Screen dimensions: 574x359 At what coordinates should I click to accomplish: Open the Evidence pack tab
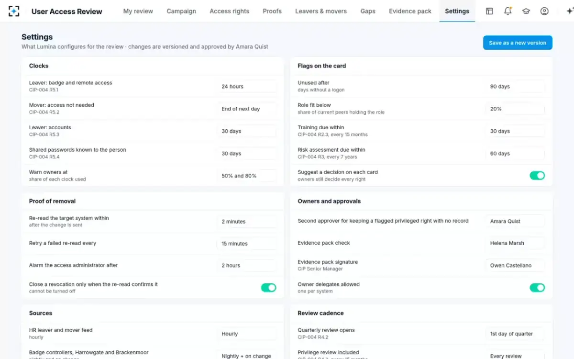click(x=410, y=11)
